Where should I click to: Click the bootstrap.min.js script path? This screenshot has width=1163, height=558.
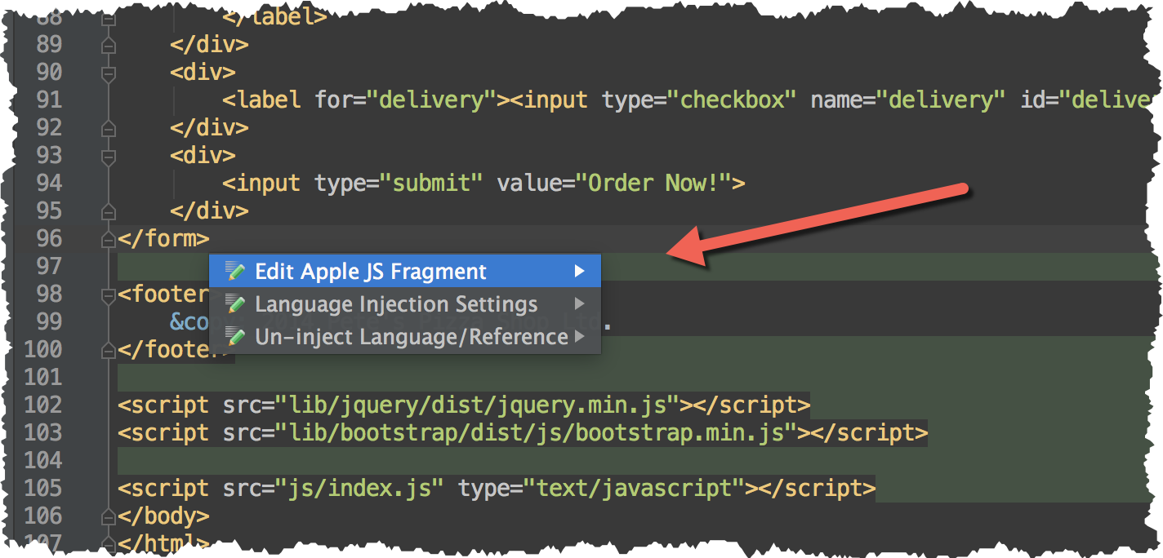click(537, 432)
